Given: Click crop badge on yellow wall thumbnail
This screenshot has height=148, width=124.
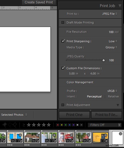Looking at the screenshot, I should (x=102, y=141).
